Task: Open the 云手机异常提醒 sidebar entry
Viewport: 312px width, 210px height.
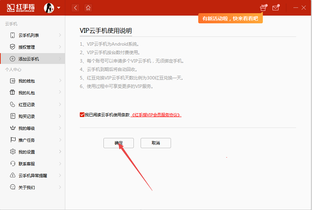Action: [33, 176]
